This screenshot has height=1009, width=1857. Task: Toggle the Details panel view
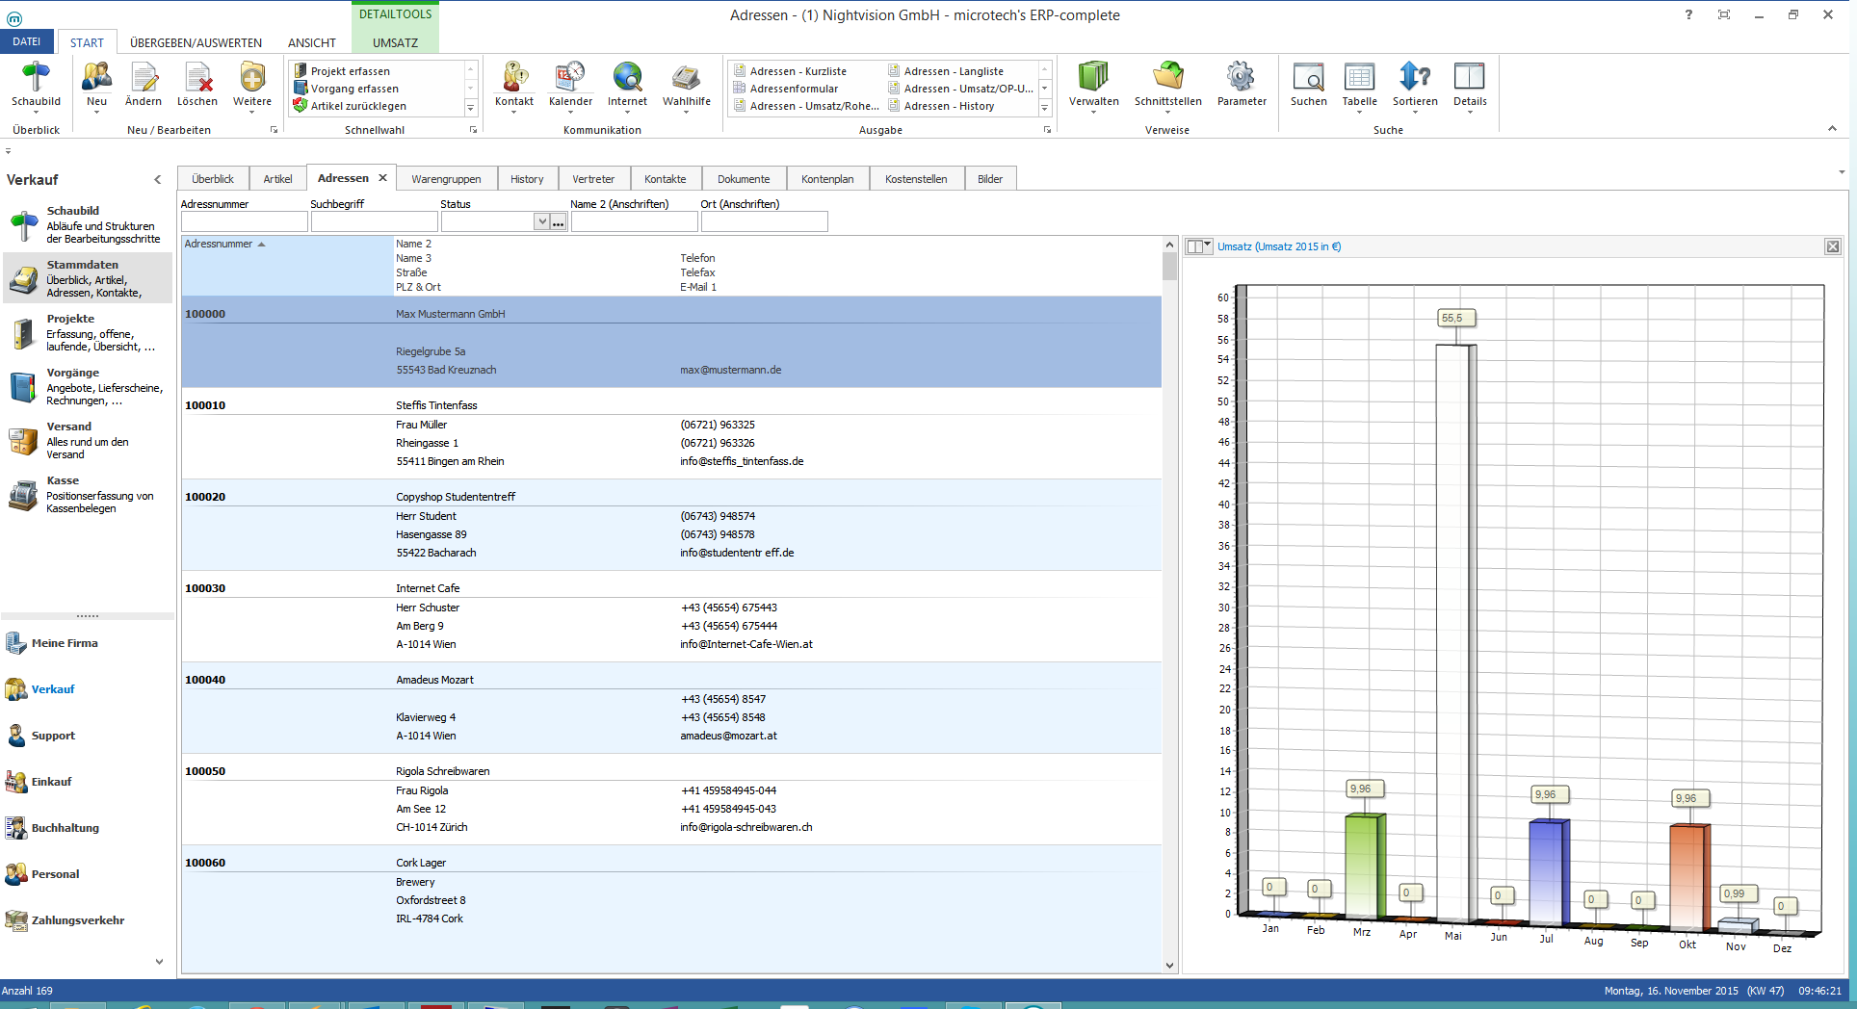[x=1469, y=77]
